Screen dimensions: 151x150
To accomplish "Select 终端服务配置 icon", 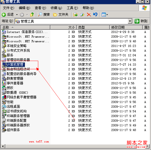I will point(4,121).
